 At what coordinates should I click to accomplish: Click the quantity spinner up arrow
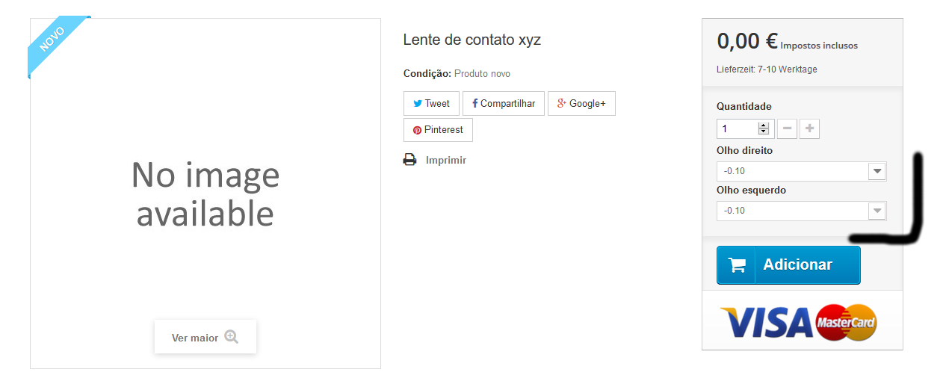coord(763,126)
